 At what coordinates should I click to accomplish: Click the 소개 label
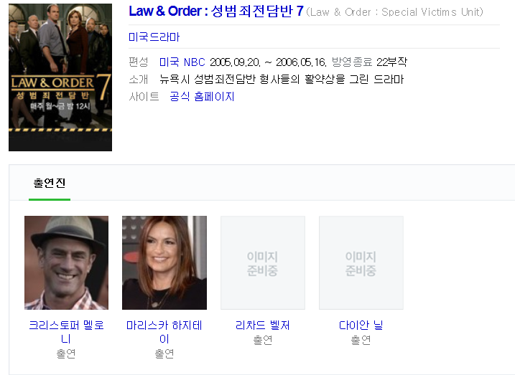(139, 80)
